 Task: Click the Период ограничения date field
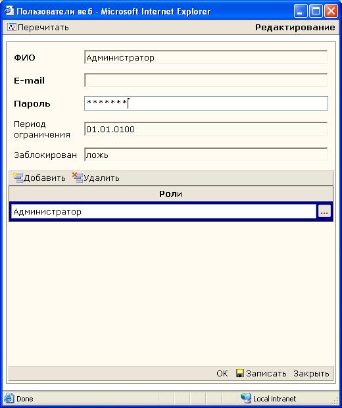206,129
